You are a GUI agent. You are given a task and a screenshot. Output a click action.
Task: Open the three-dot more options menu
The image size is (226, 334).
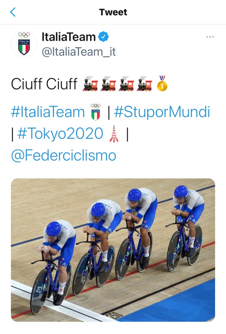pos(210,37)
